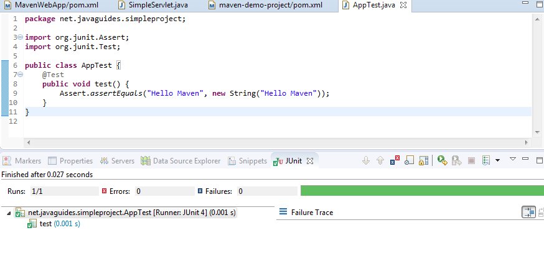Click the Compare Result icon beside Failure Trace
This screenshot has height=266, width=544.
pos(528,213)
